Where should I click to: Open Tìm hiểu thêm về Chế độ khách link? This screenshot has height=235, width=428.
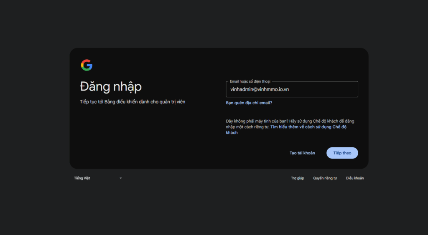coord(308,127)
